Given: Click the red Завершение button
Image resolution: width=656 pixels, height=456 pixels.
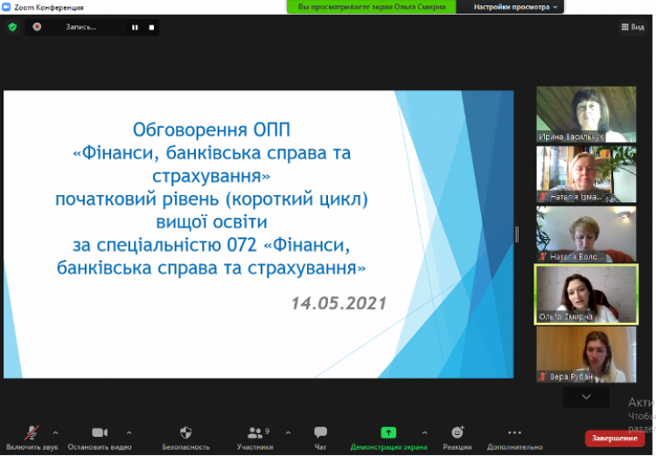Looking at the screenshot, I should coord(614,438).
